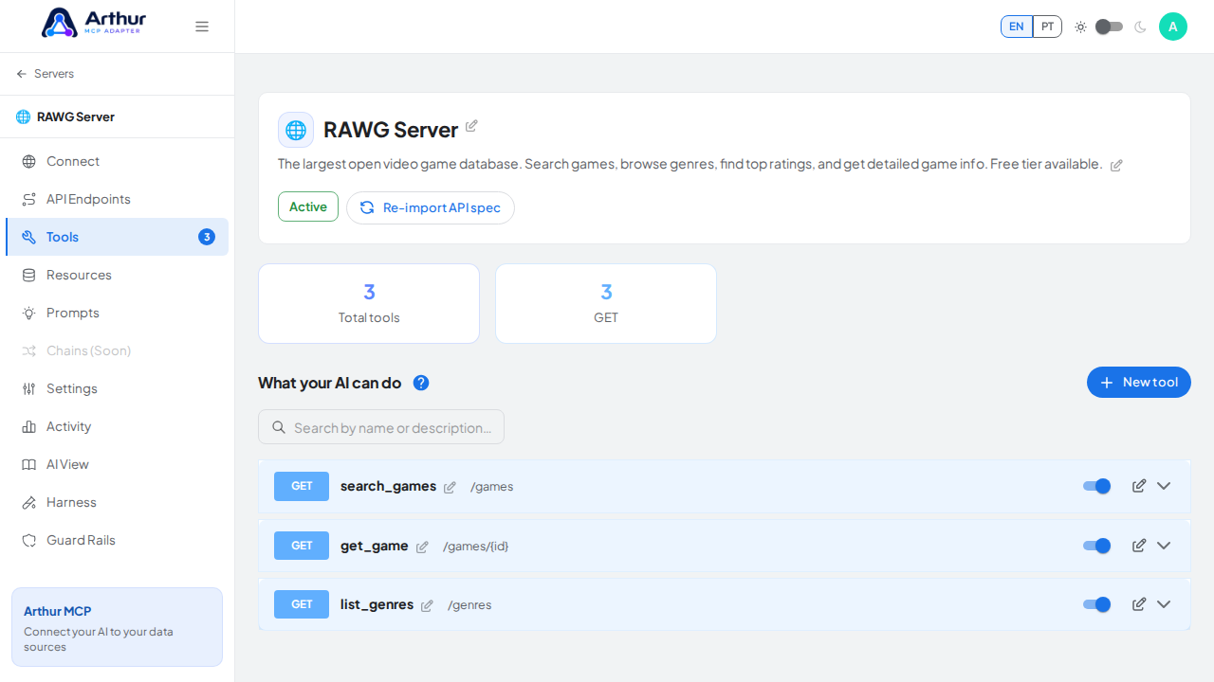Open the AI View section

(x=117, y=464)
